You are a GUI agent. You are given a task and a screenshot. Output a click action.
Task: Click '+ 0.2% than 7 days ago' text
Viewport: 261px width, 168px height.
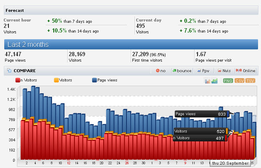pyautogui.click(x=203, y=21)
